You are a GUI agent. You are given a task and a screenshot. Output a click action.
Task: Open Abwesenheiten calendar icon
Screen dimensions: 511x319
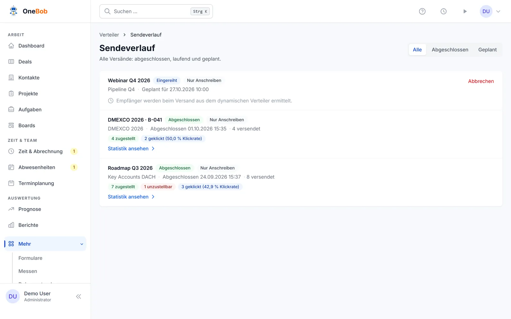click(11, 167)
